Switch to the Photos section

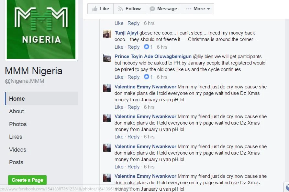pyautogui.click(x=18, y=124)
